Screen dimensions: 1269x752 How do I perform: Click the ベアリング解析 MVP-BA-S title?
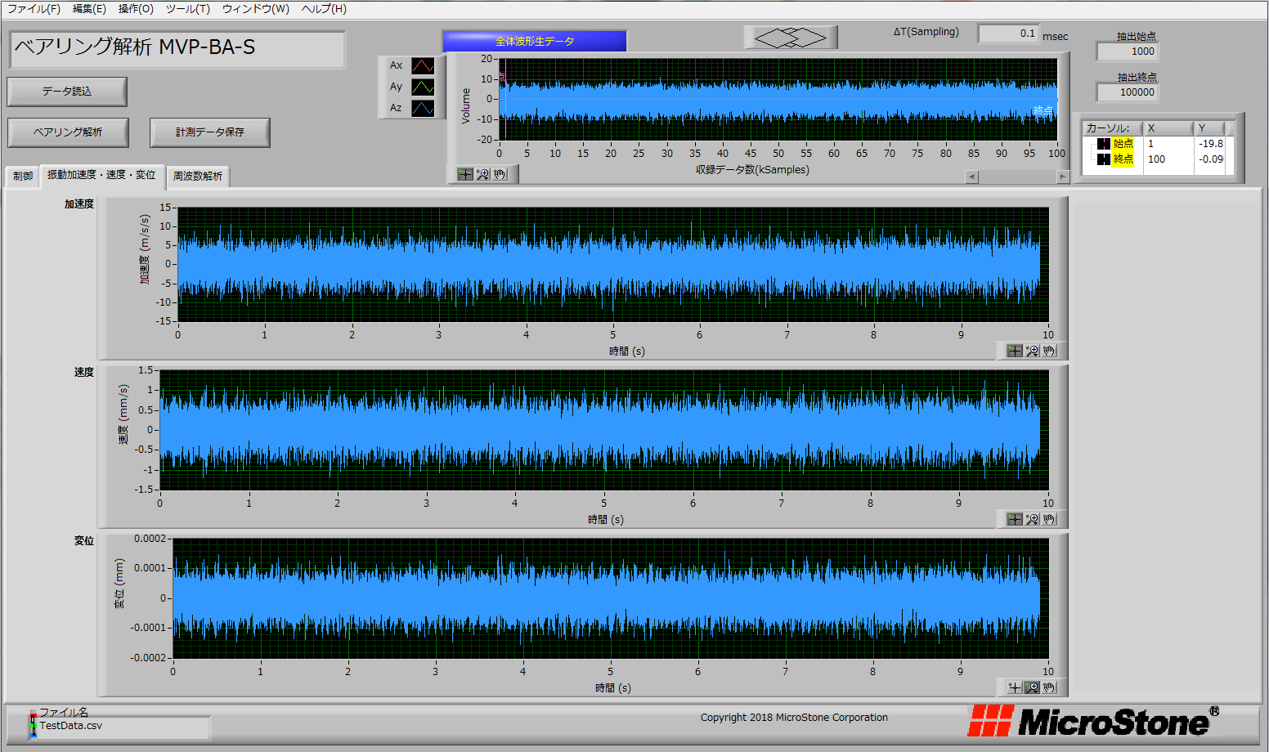pos(135,47)
